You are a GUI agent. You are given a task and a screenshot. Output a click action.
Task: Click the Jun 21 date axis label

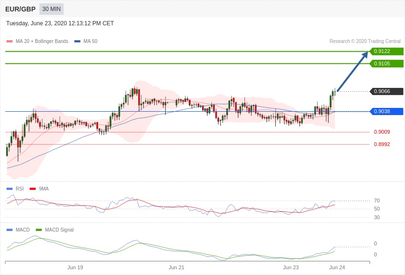(x=176, y=267)
